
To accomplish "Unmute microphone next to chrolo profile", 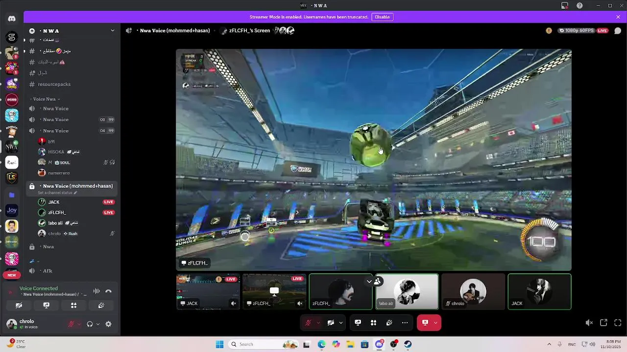I will (x=71, y=324).
